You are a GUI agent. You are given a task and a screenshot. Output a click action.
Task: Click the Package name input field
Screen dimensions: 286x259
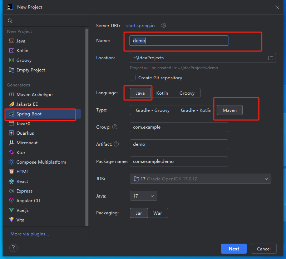click(179, 161)
